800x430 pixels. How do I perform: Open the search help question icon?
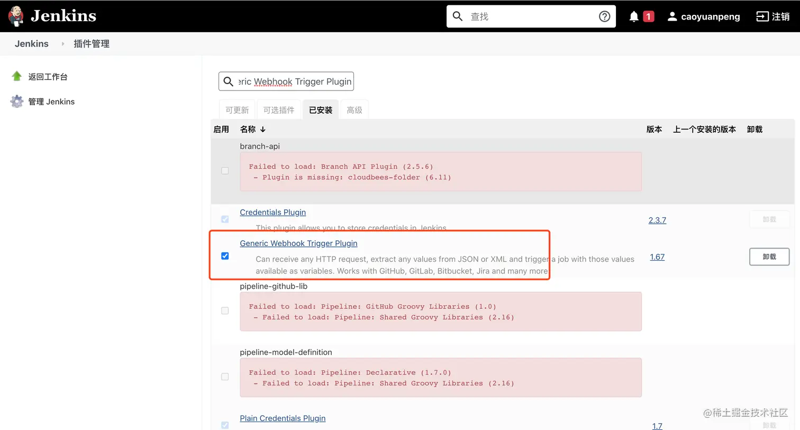[x=604, y=16]
